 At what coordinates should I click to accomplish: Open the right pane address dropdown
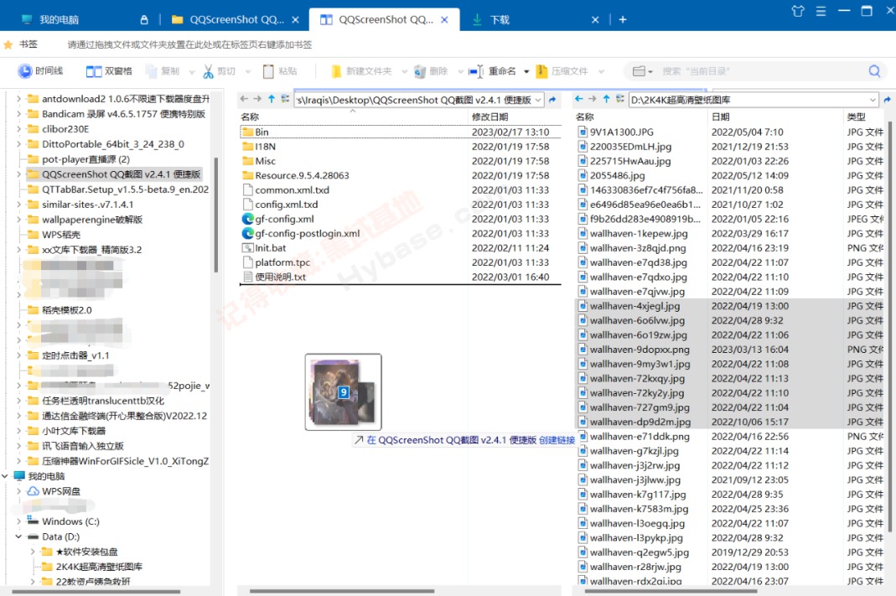click(x=873, y=100)
